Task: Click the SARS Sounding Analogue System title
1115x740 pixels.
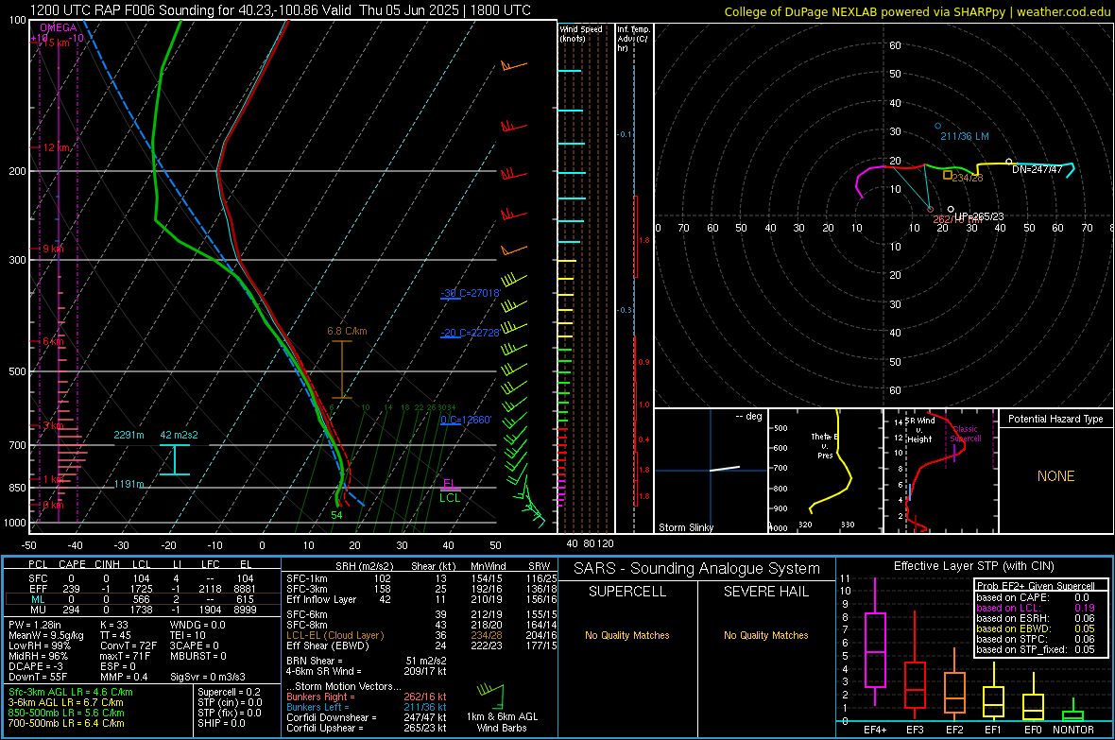Action: pyautogui.click(x=697, y=569)
